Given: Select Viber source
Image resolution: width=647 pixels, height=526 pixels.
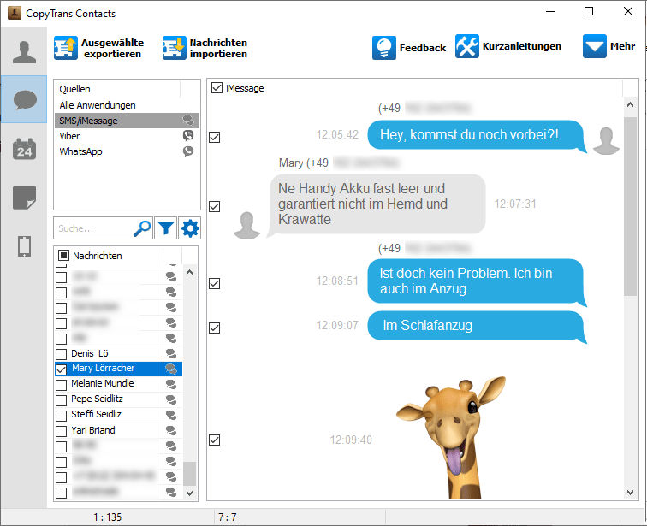Looking at the screenshot, I should 127,136.
